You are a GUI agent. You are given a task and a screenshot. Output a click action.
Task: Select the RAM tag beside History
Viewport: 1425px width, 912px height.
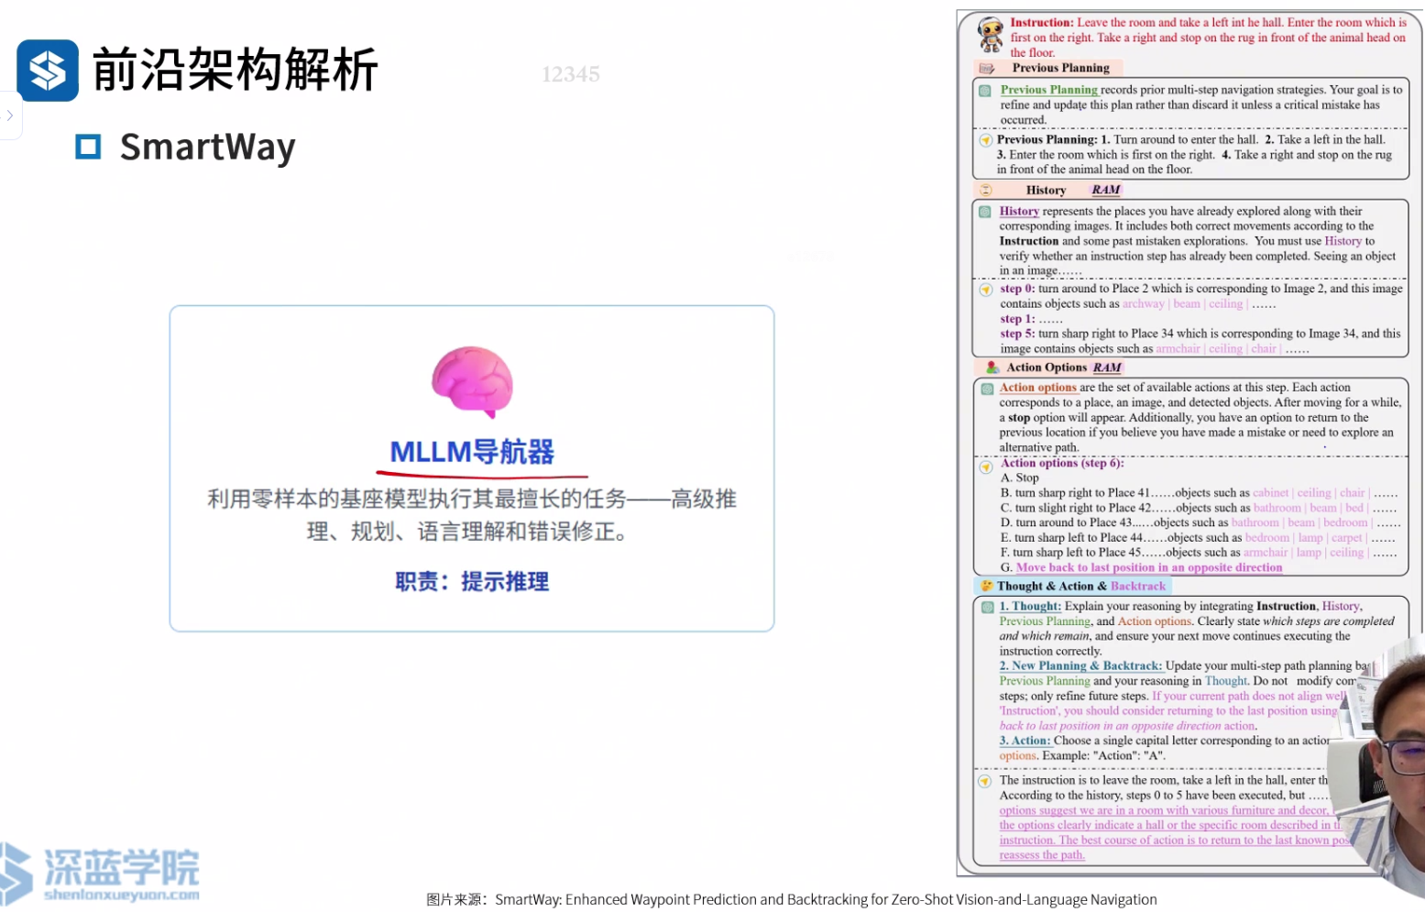pos(1105,190)
